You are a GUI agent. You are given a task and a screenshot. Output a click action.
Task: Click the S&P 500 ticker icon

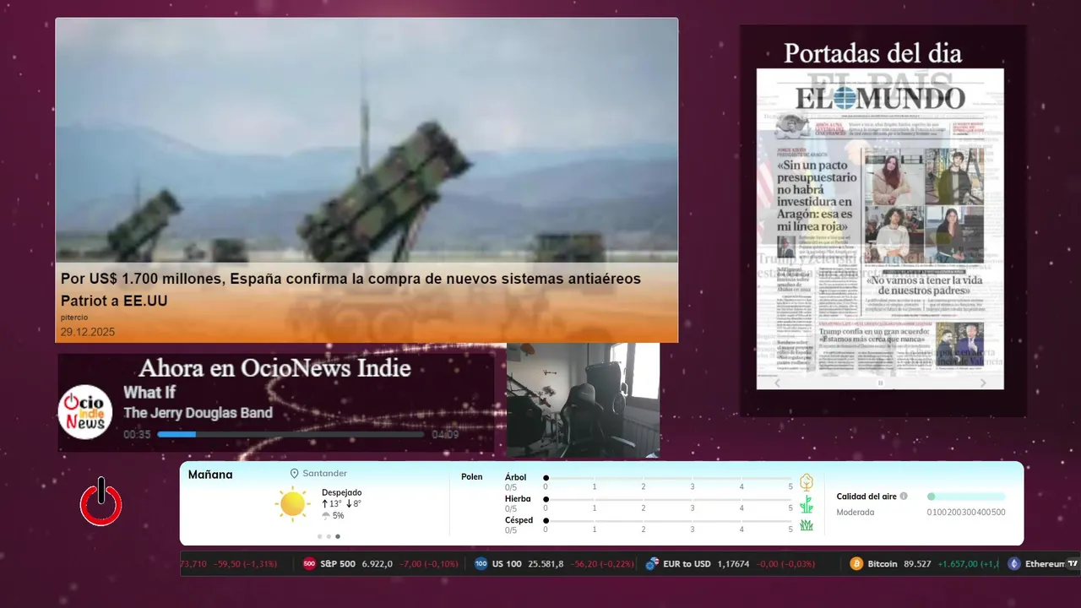click(x=309, y=564)
